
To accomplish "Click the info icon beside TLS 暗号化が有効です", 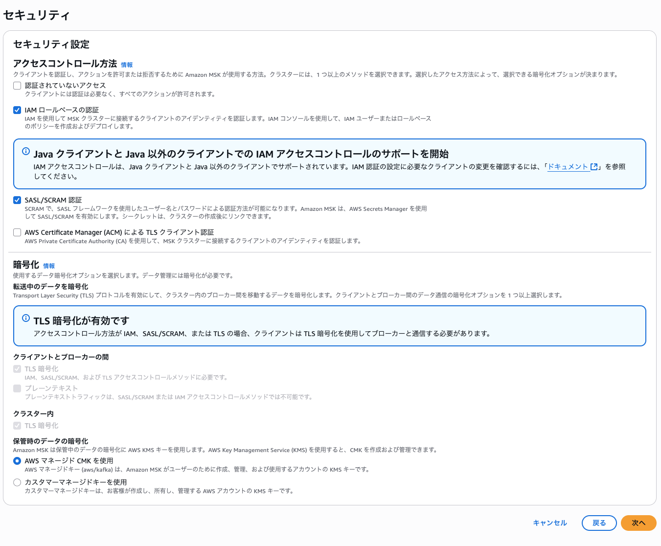I will tap(26, 318).
